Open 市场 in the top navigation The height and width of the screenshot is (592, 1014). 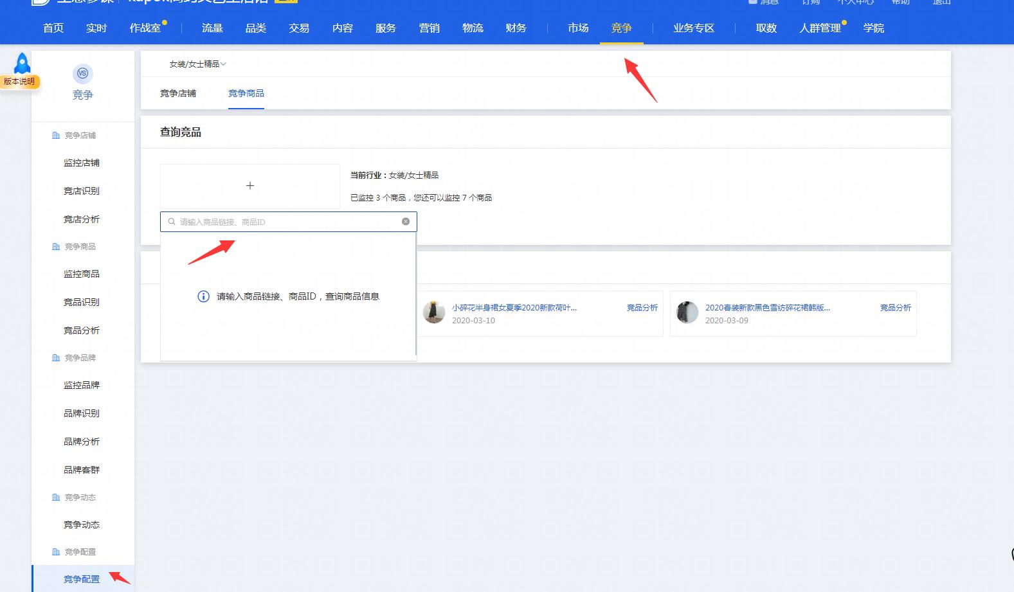578,28
